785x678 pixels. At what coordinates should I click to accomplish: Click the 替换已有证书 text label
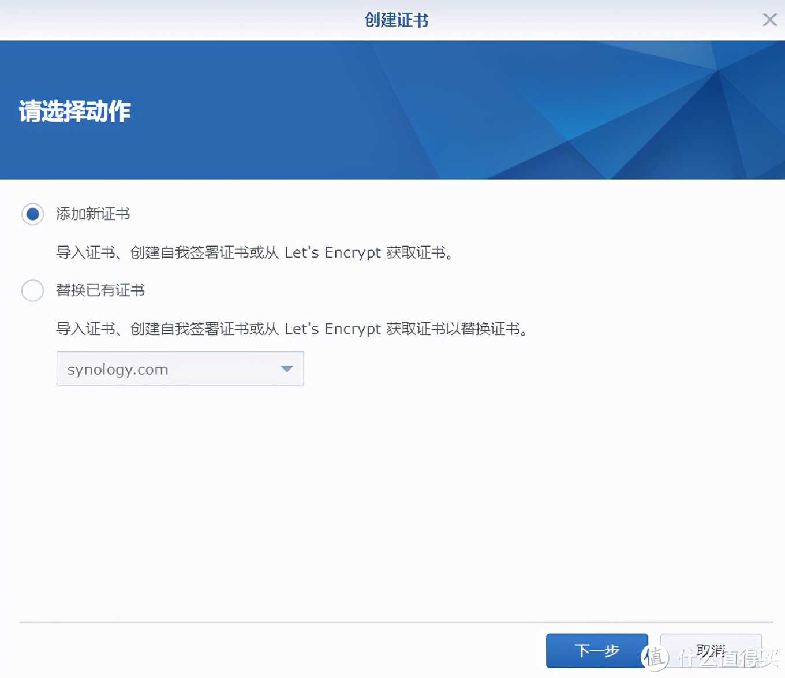[x=100, y=290]
